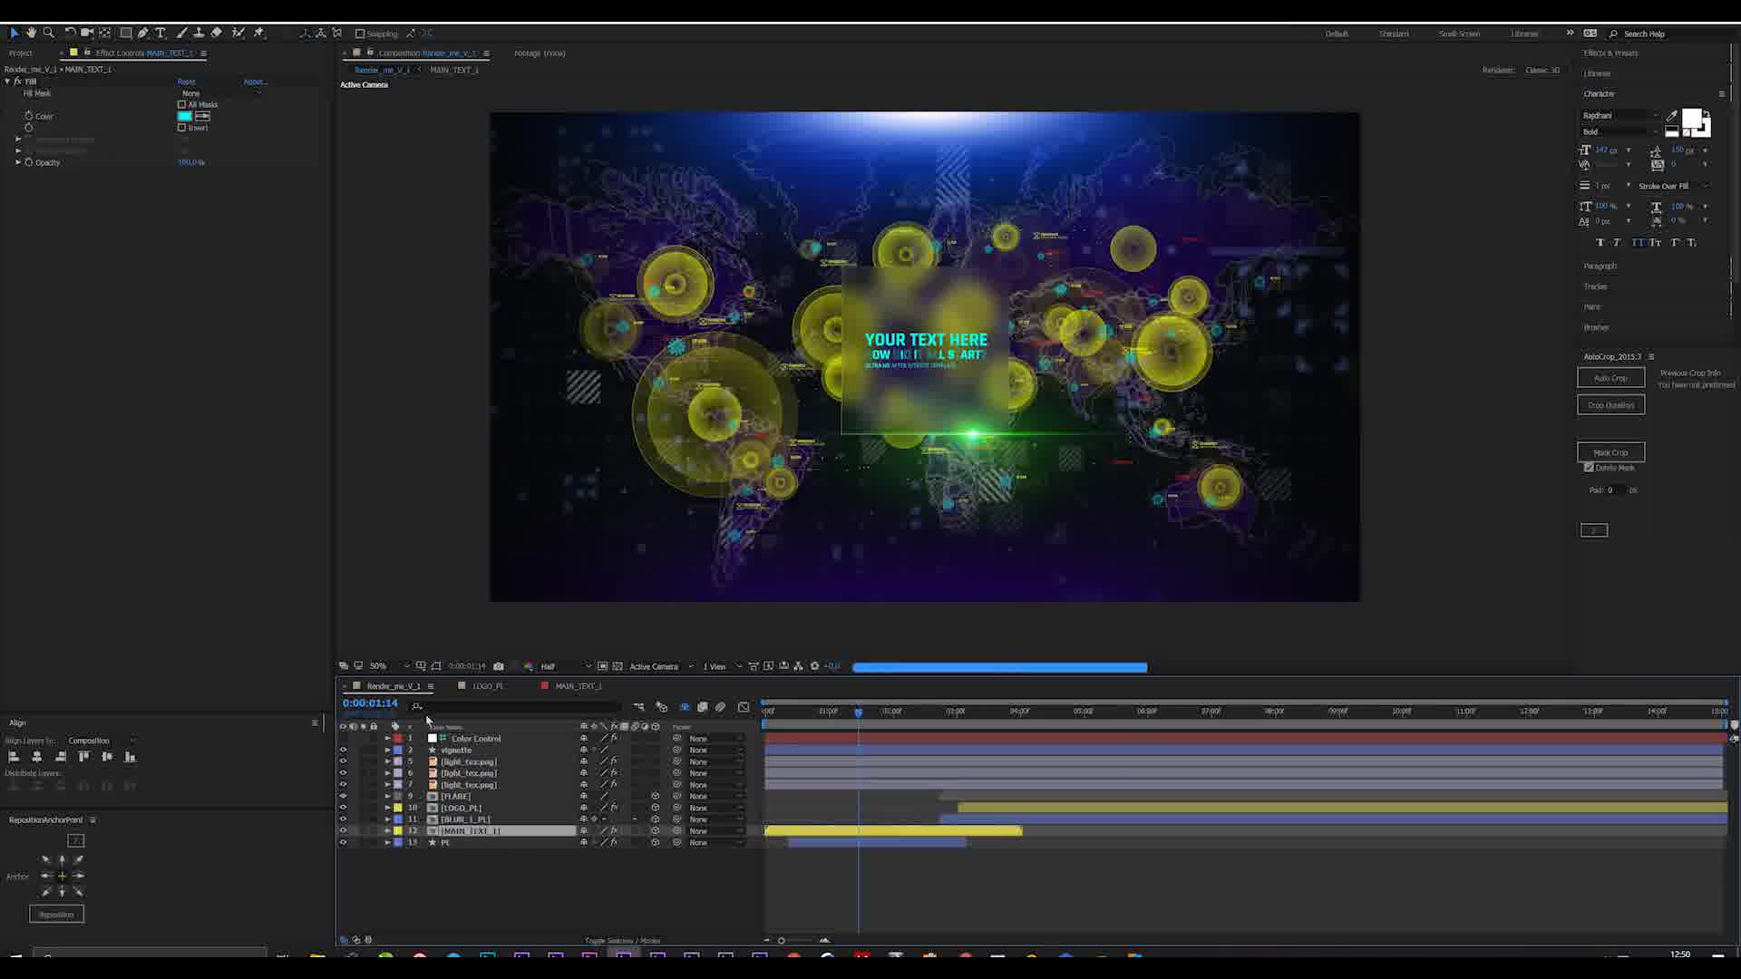Image resolution: width=1741 pixels, height=979 pixels.
Task: Select the Horizontal Type tool
Action: (x=160, y=33)
